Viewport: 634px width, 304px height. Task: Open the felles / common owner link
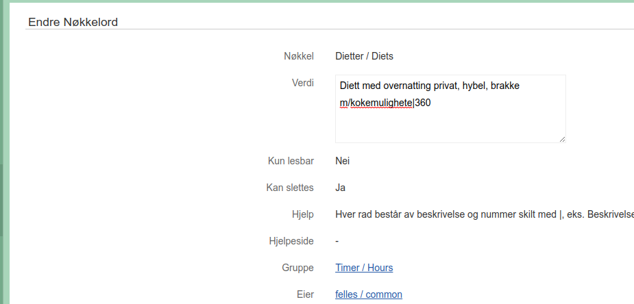[x=369, y=294]
